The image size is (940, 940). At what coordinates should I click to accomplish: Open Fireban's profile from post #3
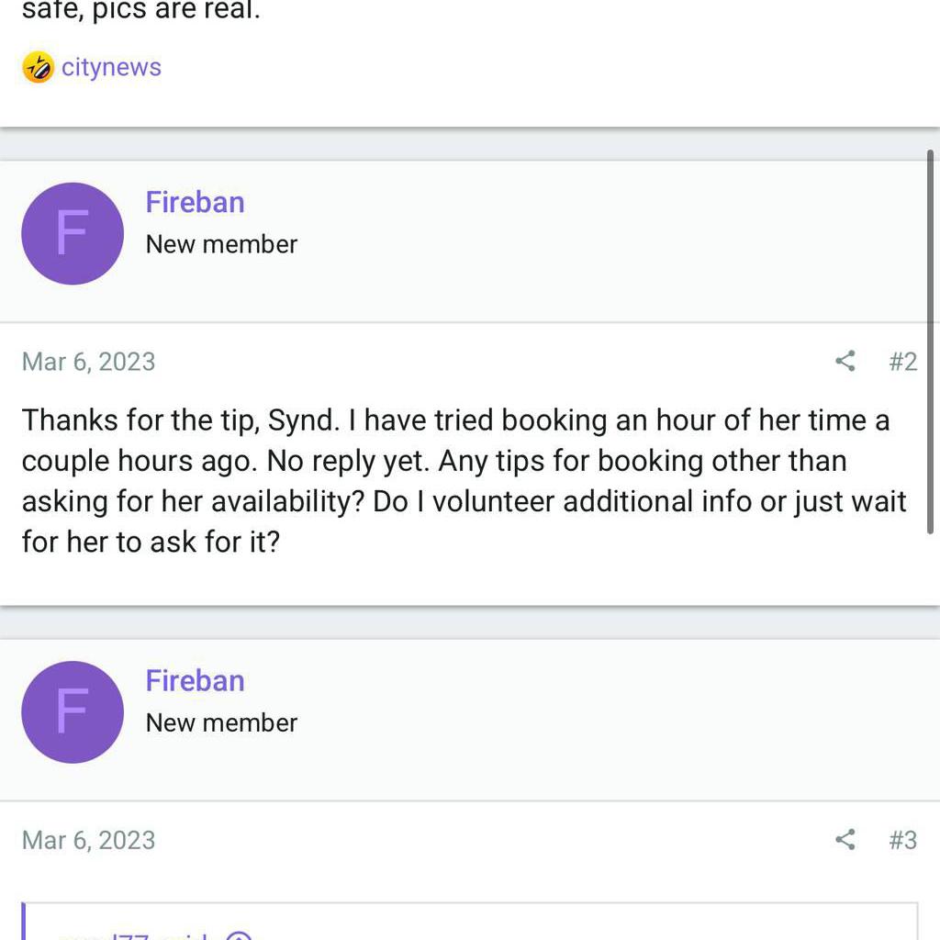[195, 680]
